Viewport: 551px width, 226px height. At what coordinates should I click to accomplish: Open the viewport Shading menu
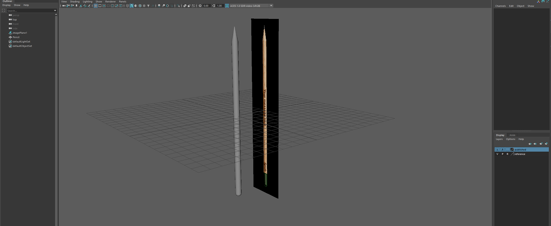[75, 1]
